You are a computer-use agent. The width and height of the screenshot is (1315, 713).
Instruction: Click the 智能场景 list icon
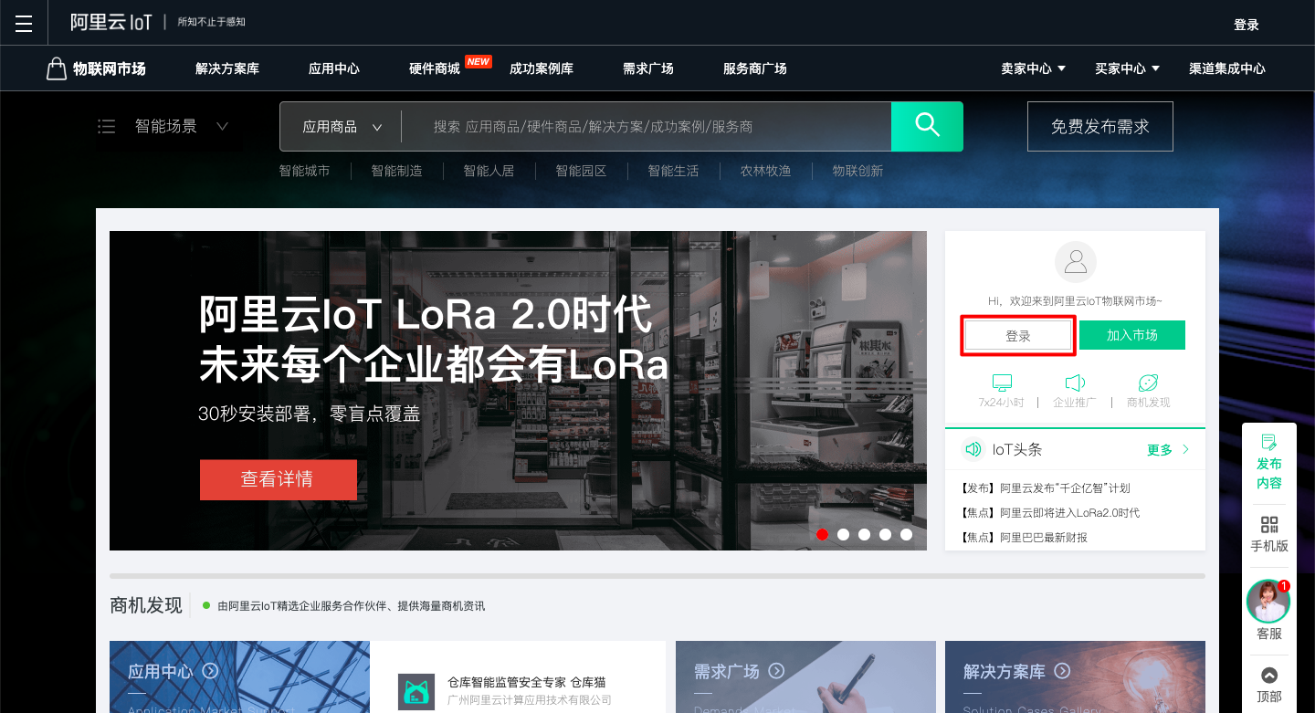point(106,127)
